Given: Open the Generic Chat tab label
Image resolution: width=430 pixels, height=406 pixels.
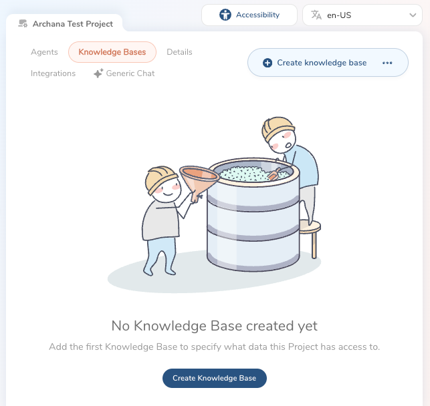Looking at the screenshot, I should click(130, 73).
